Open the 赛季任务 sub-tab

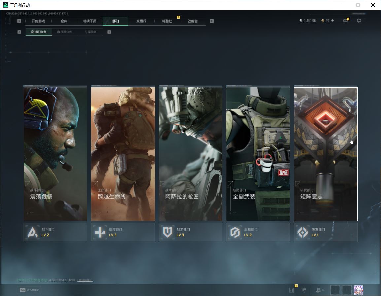[x=64, y=32]
